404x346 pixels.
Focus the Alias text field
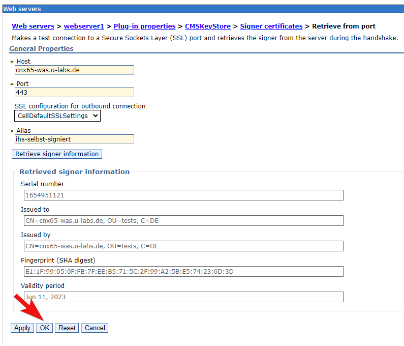[x=74, y=139]
